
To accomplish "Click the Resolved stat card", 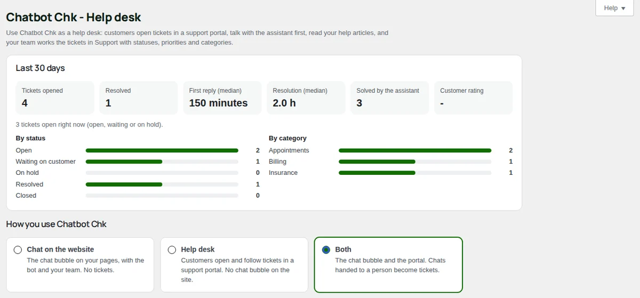I will click(x=139, y=98).
